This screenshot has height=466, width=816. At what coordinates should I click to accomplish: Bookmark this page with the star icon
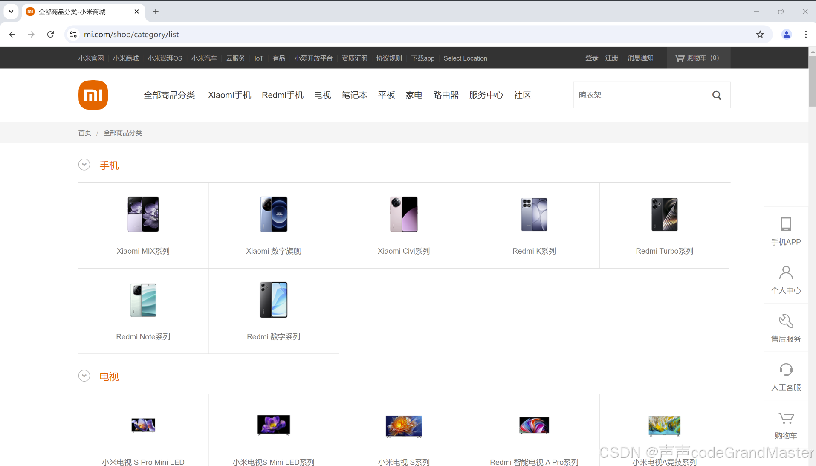point(760,35)
